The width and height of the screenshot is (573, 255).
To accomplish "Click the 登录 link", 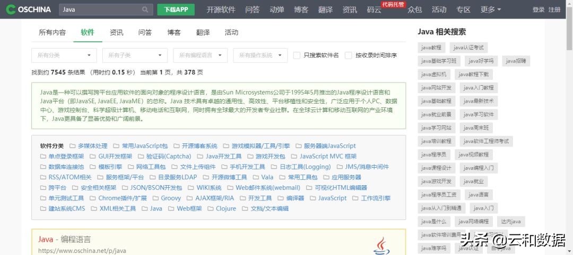I will click(539, 10).
